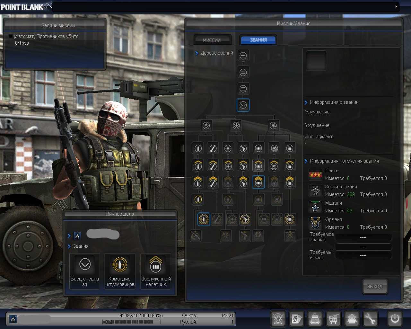Open the PB cards menu
411x329 pixels.
pos(296,319)
